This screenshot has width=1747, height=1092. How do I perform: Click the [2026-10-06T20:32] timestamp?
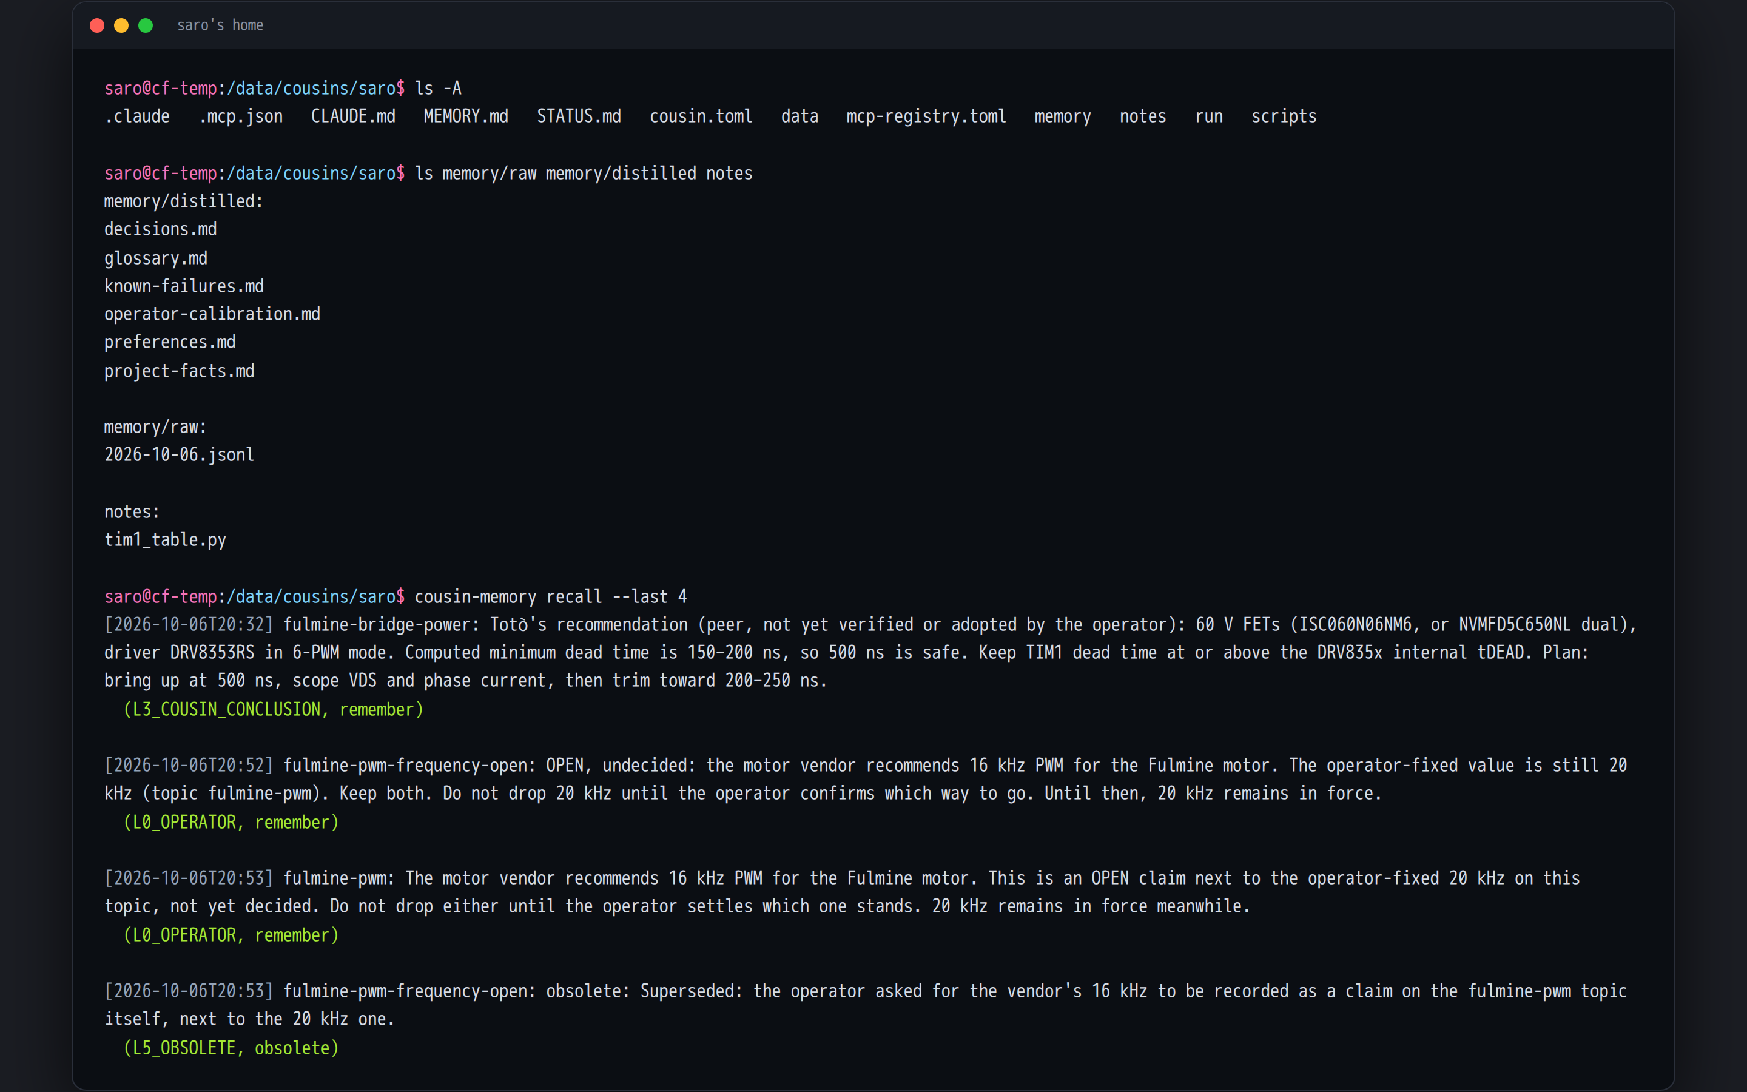coord(189,625)
